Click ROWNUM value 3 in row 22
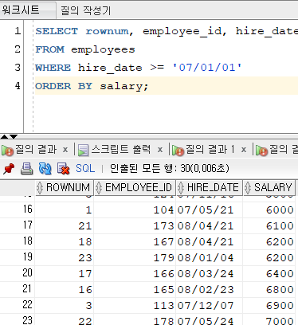 click(x=64, y=306)
